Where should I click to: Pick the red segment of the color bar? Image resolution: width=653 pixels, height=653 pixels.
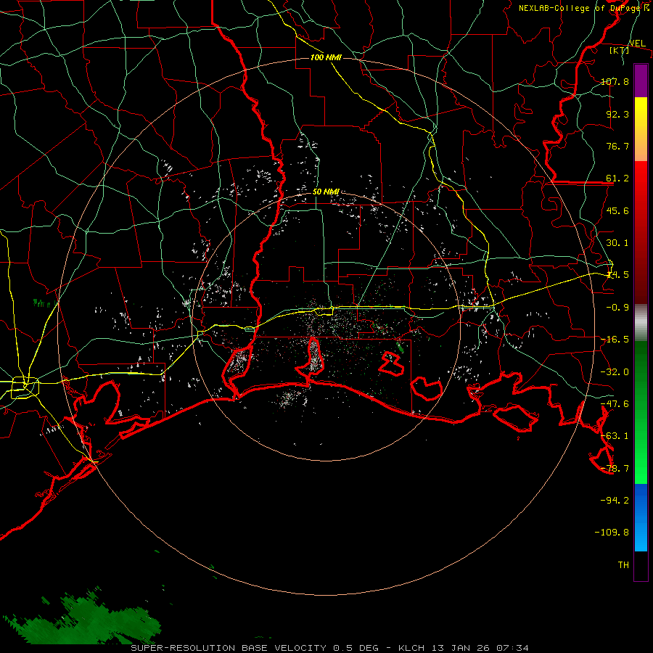641,232
